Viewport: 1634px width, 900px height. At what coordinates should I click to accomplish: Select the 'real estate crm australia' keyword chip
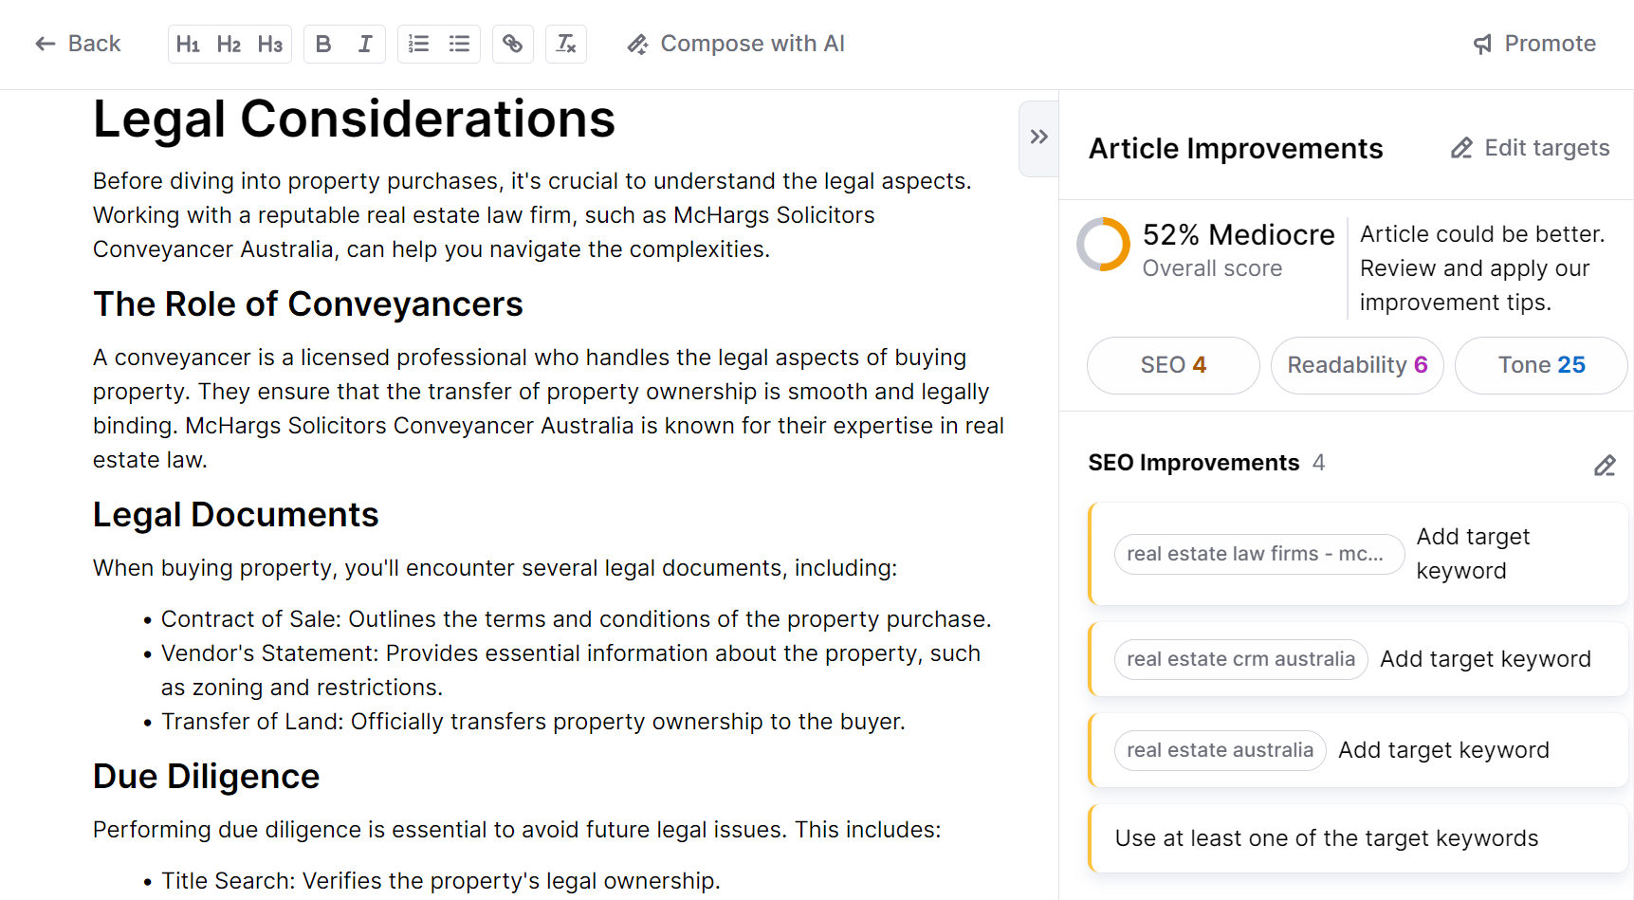[1240, 659]
